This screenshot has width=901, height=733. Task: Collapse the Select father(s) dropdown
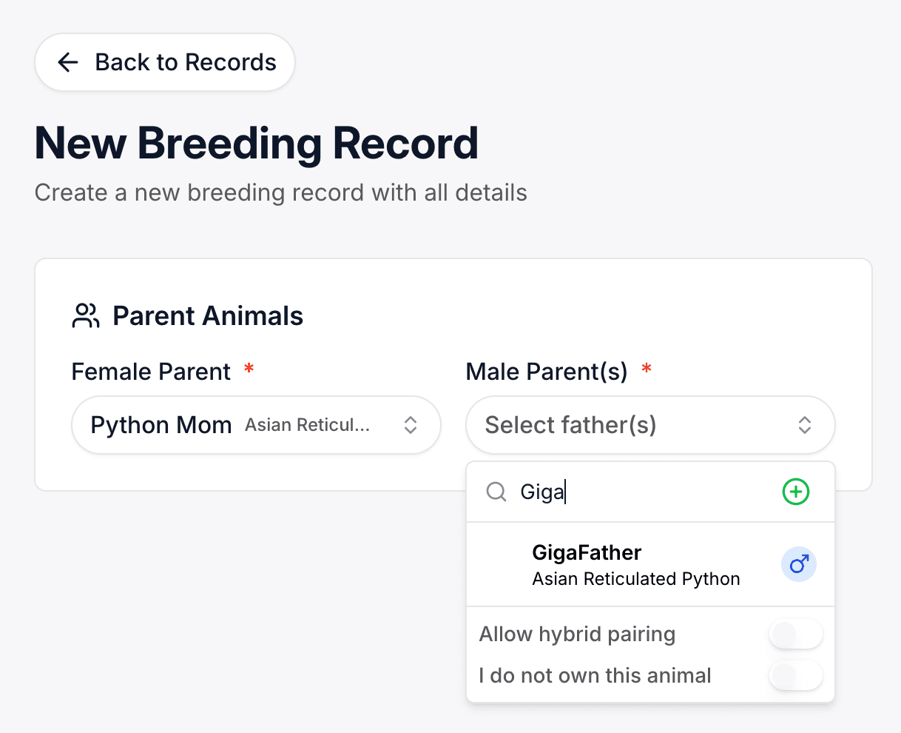(636, 425)
